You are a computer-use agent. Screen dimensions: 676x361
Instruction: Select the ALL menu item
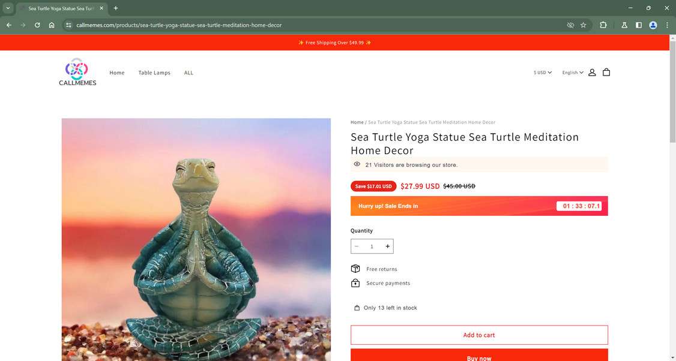[189, 73]
